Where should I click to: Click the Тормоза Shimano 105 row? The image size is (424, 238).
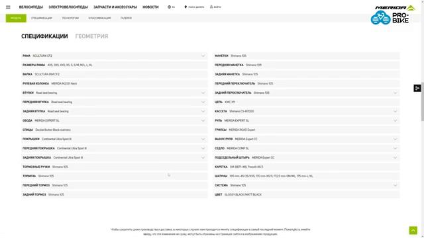115,176
